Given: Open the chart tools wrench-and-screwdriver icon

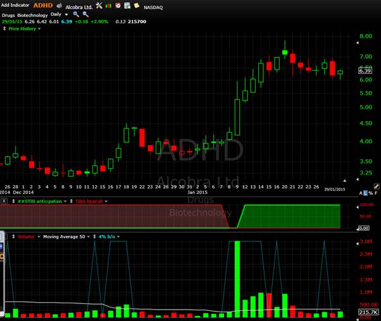Looking at the screenshot, I should (x=99, y=6).
